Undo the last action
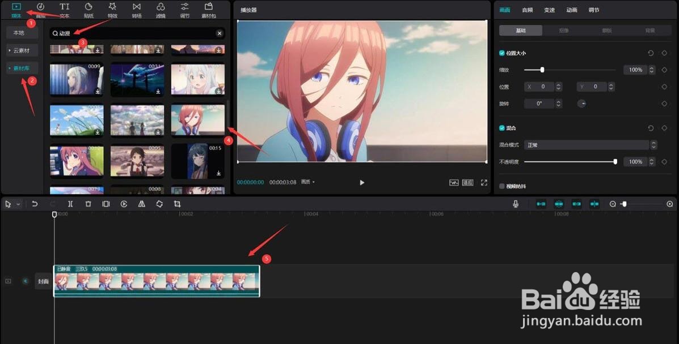This screenshot has width=679, height=344. click(x=35, y=204)
